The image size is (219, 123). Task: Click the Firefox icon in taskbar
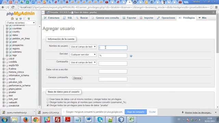coord(26,120)
